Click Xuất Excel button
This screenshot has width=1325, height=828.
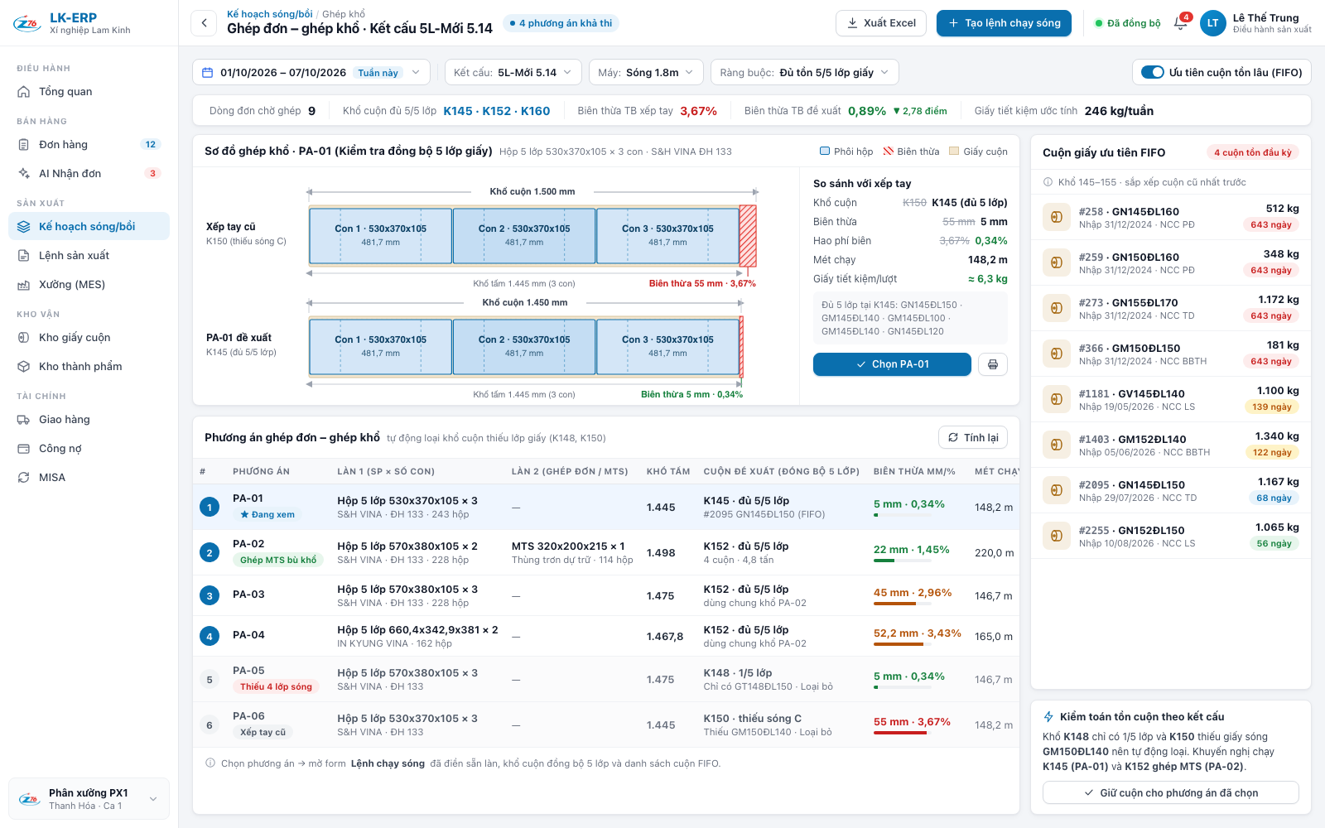point(881,23)
